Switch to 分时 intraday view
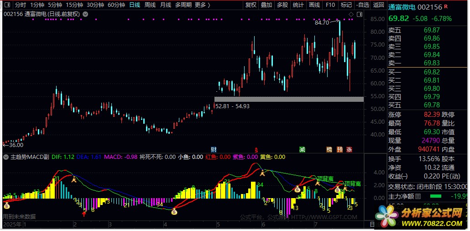This screenshot has width=470, height=231. 21,5
